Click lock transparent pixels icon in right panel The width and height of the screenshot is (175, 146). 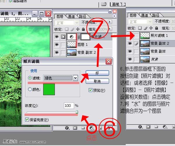click(140, 28)
